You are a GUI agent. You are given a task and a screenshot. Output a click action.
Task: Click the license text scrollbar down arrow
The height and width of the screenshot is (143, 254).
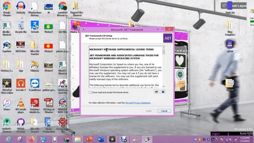pos(164,86)
